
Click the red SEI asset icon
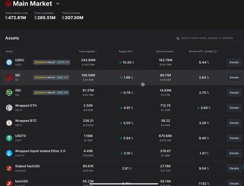coord(9,78)
